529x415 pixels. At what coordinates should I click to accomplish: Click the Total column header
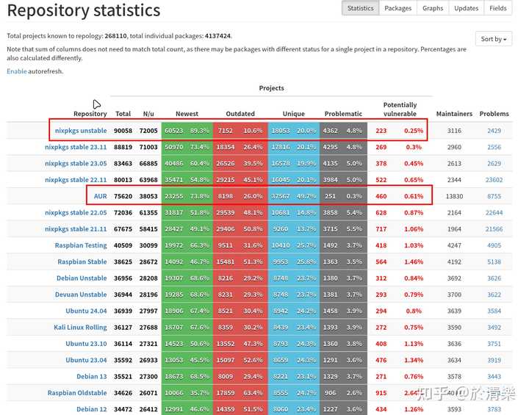click(x=123, y=114)
